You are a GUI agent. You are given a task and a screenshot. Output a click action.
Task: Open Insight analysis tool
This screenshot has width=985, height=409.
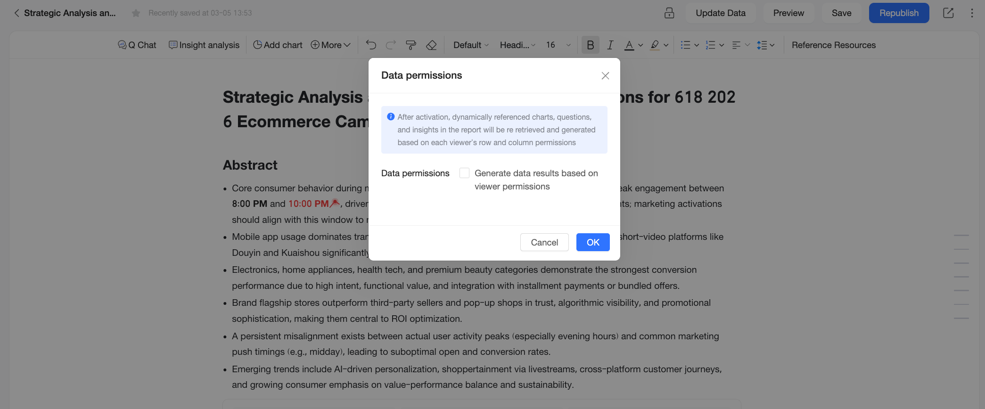coord(204,45)
